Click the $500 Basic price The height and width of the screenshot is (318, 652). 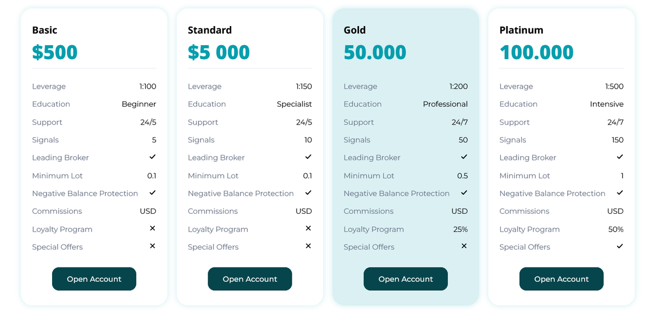tap(55, 52)
